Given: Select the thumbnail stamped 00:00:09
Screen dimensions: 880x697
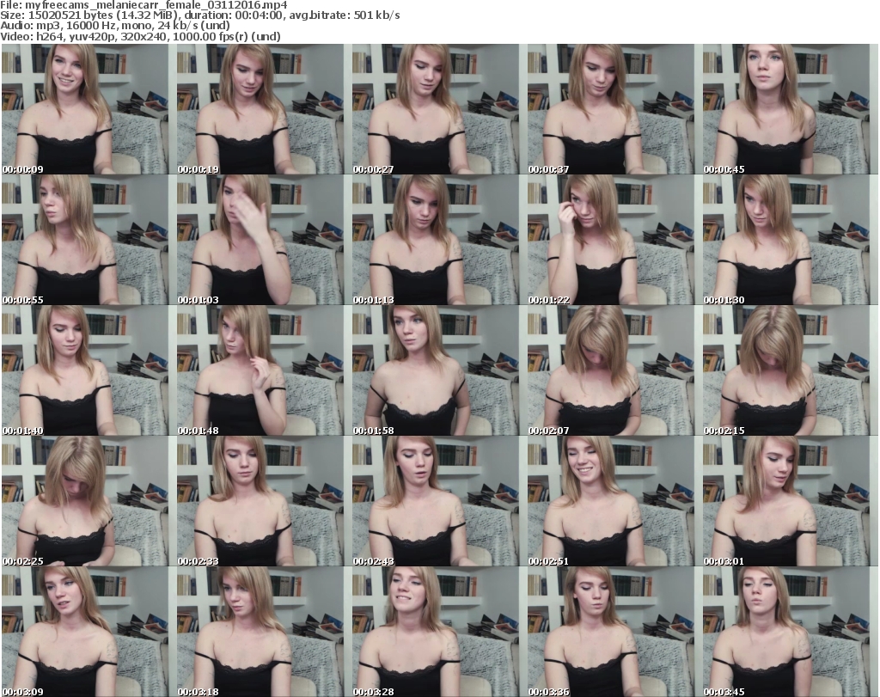Looking at the screenshot, I should point(85,109).
